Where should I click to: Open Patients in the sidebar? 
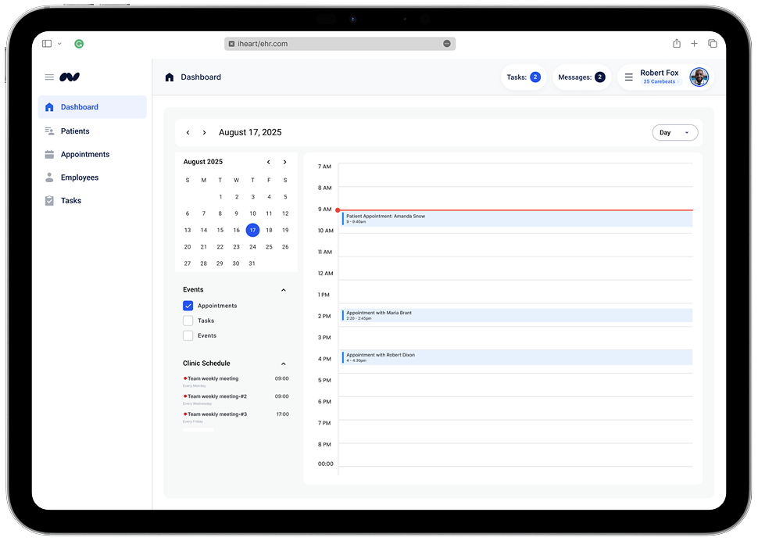point(75,131)
